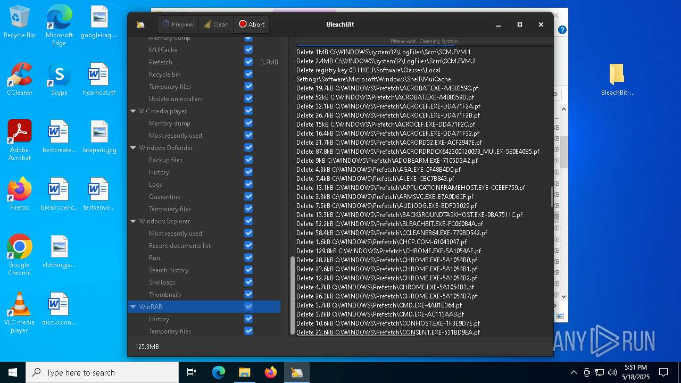Open the bestcreate Word document

(59, 137)
